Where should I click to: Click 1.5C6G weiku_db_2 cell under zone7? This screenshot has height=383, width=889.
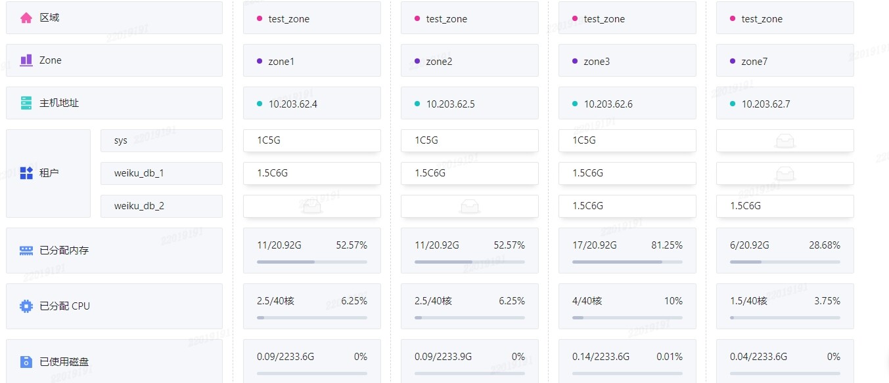click(x=785, y=206)
